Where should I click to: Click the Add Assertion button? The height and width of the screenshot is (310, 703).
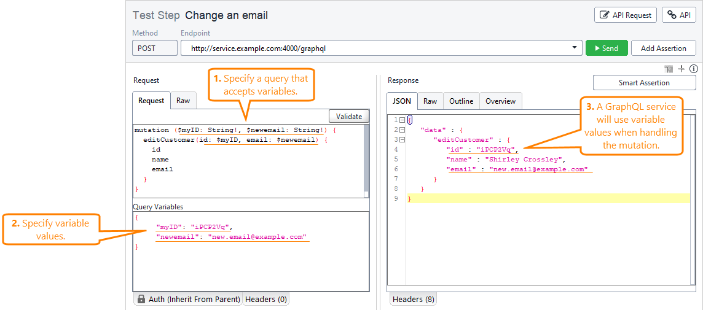(x=663, y=48)
